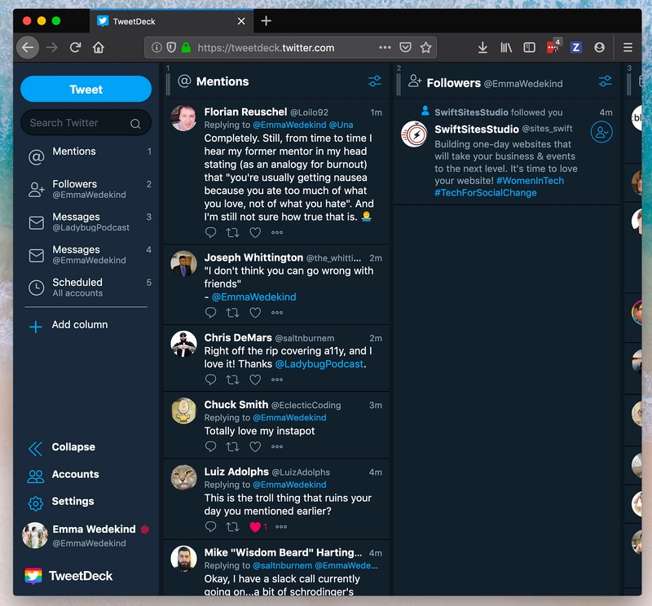Retweet Chris DeMars' tweet
Screen dimensions: 652x606
pyautogui.click(x=232, y=380)
